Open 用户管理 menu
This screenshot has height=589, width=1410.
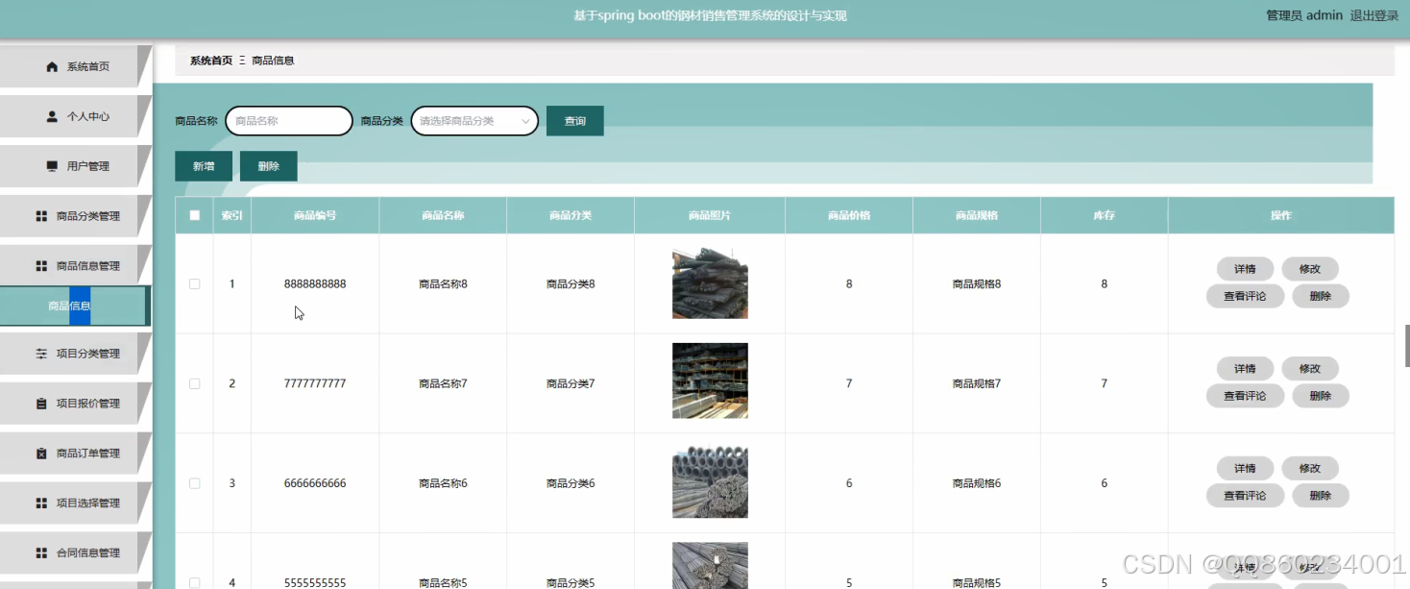coord(76,166)
